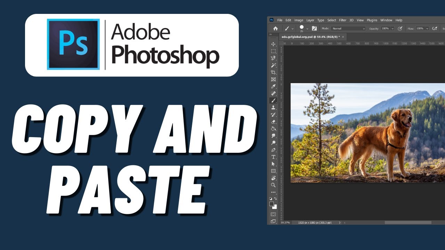Open the 3D menu

click(x=351, y=20)
